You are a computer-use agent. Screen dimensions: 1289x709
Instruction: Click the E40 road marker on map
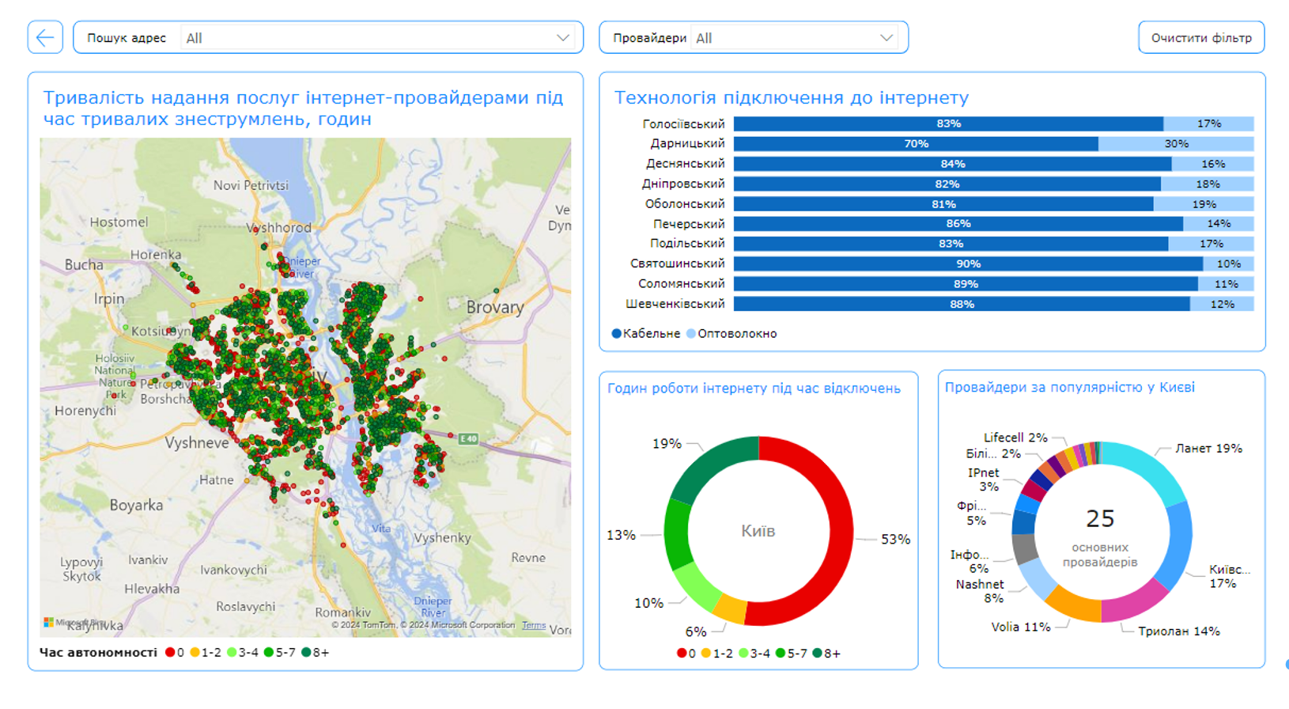coord(468,438)
